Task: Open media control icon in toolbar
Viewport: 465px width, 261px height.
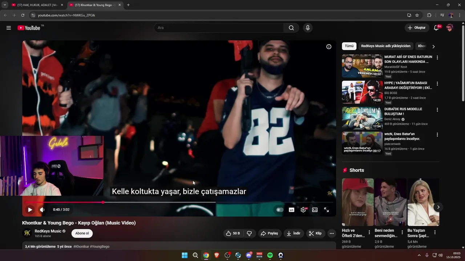Action: [442, 15]
